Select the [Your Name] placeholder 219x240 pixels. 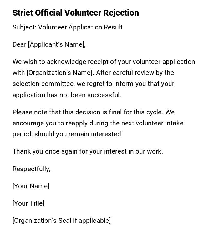[x=31, y=186]
